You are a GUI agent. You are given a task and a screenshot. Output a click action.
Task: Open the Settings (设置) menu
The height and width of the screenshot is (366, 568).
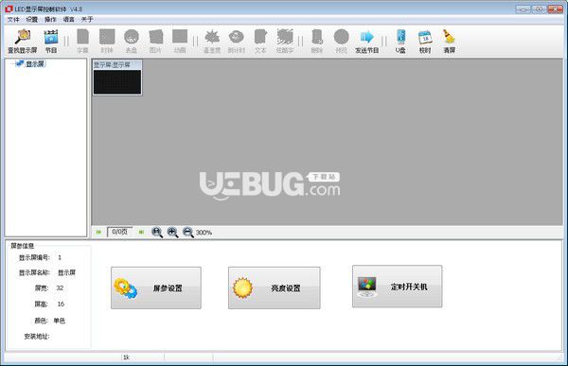[32, 20]
